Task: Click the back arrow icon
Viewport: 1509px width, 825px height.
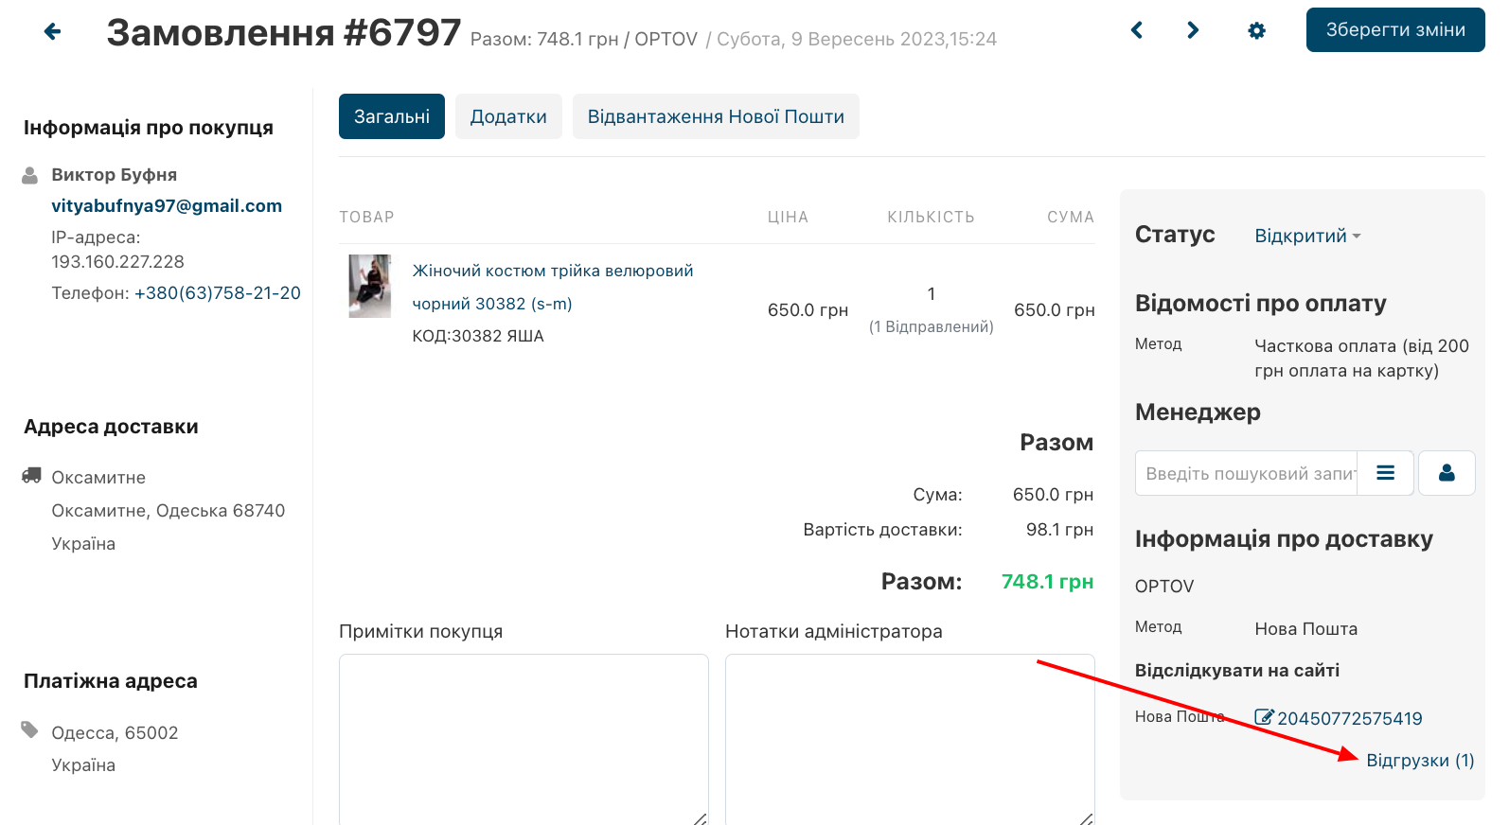Action: (53, 31)
